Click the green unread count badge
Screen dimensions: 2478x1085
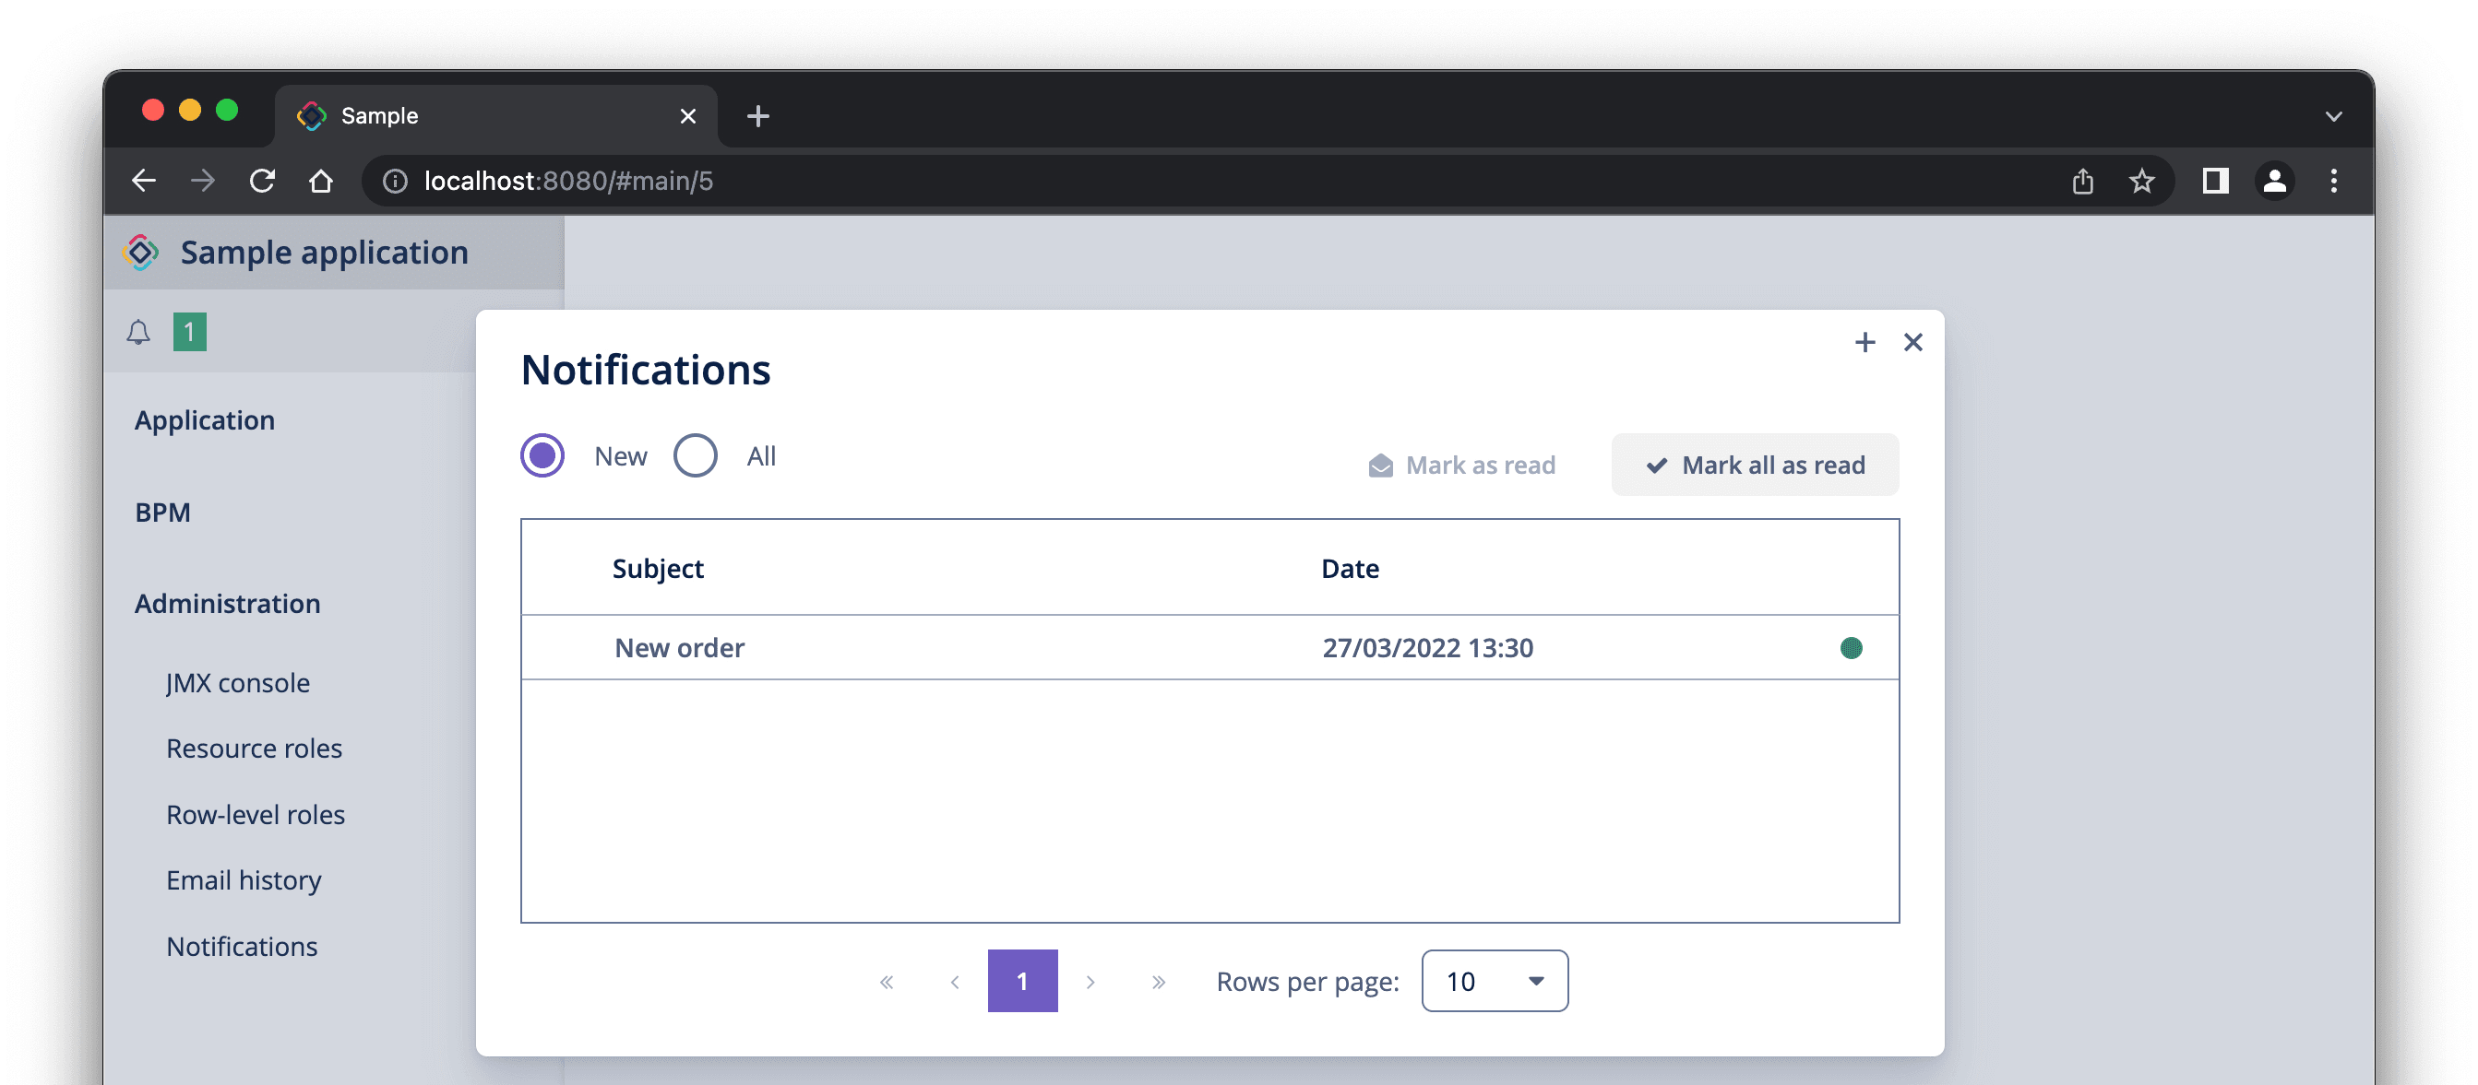tap(189, 333)
